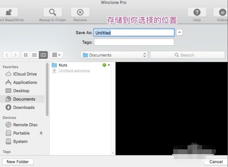Switch to column view
This screenshot has height=167, width=228.
tap(43, 55)
